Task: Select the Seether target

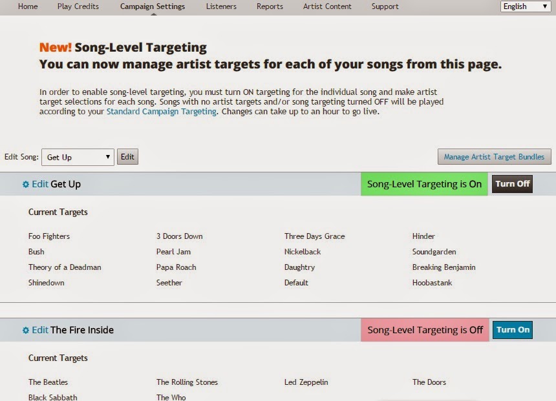Action: pyautogui.click(x=169, y=283)
